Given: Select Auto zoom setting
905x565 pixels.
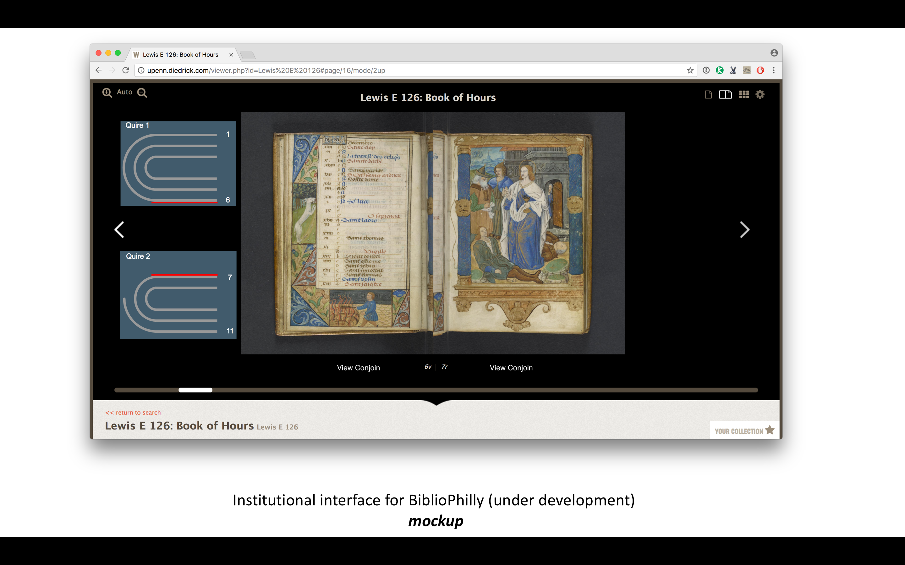Looking at the screenshot, I should 124,92.
